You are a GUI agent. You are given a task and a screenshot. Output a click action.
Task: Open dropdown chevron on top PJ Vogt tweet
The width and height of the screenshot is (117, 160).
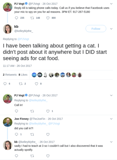(111, 4)
